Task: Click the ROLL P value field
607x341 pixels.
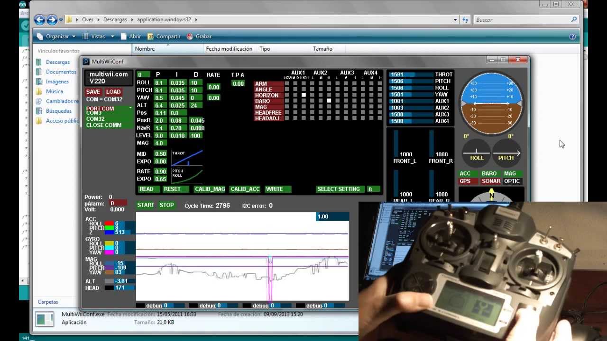Action: pos(159,82)
